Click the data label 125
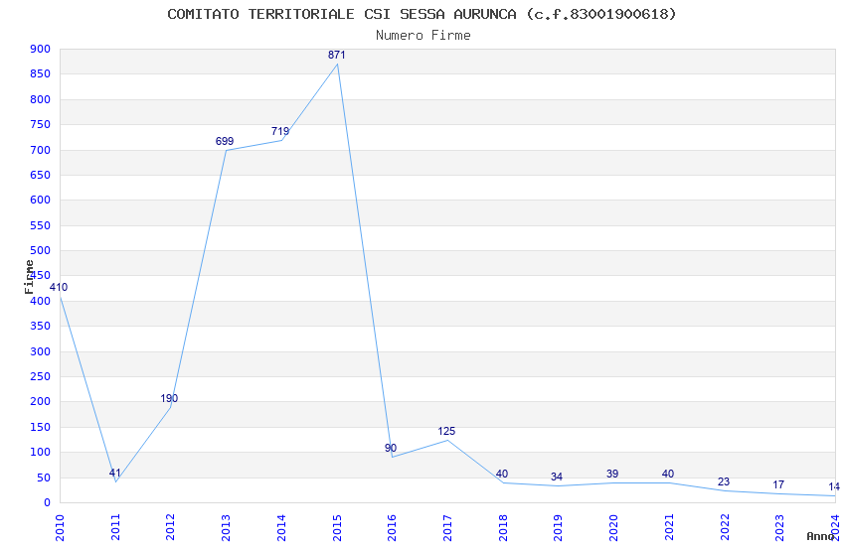The image size is (845, 546). [x=446, y=432]
